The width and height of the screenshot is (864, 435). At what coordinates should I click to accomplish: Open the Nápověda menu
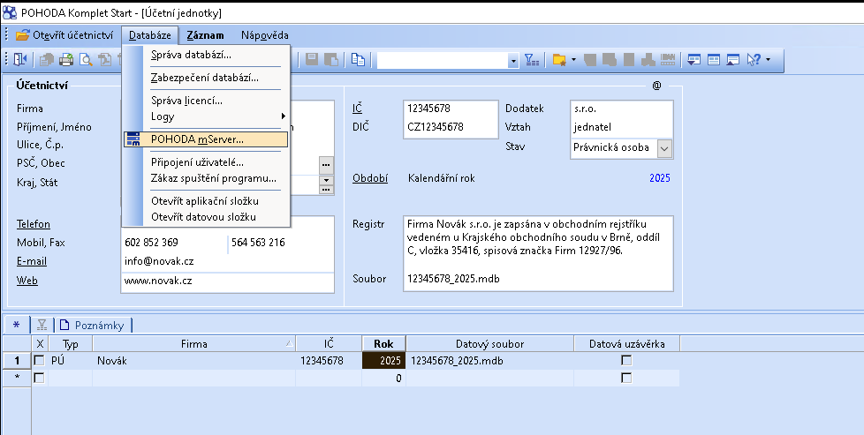(264, 35)
